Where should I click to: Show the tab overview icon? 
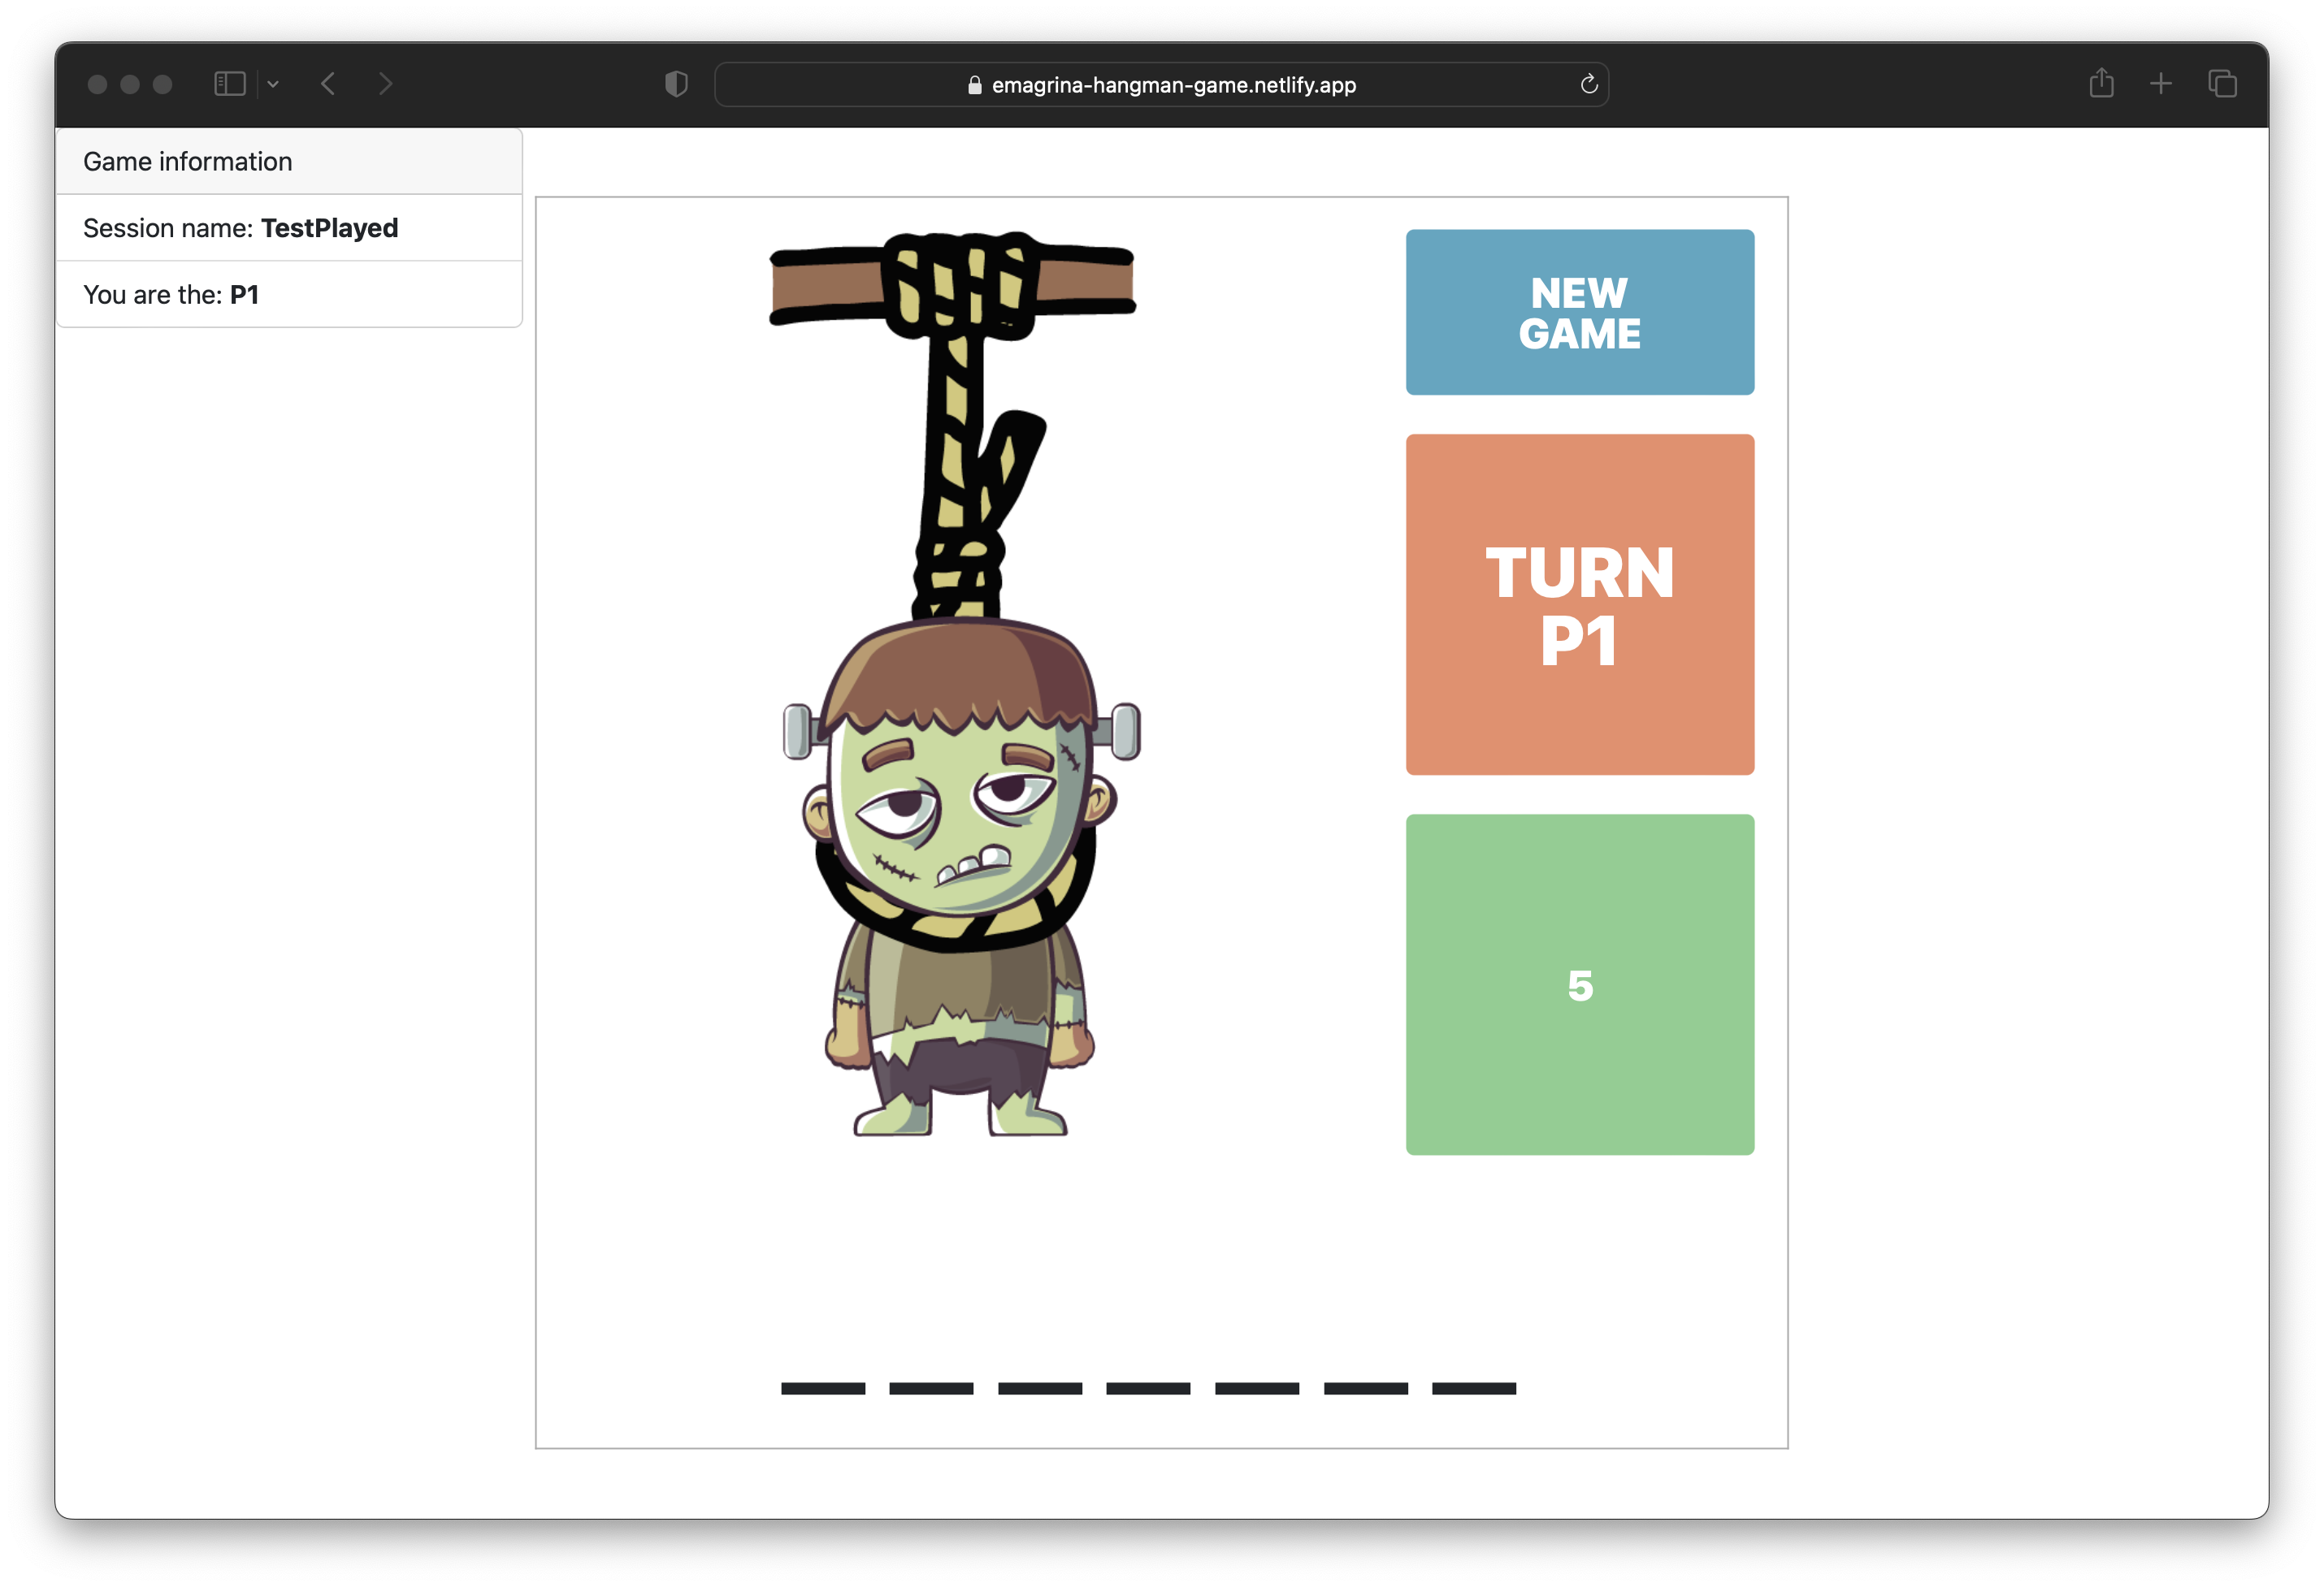[2222, 84]
